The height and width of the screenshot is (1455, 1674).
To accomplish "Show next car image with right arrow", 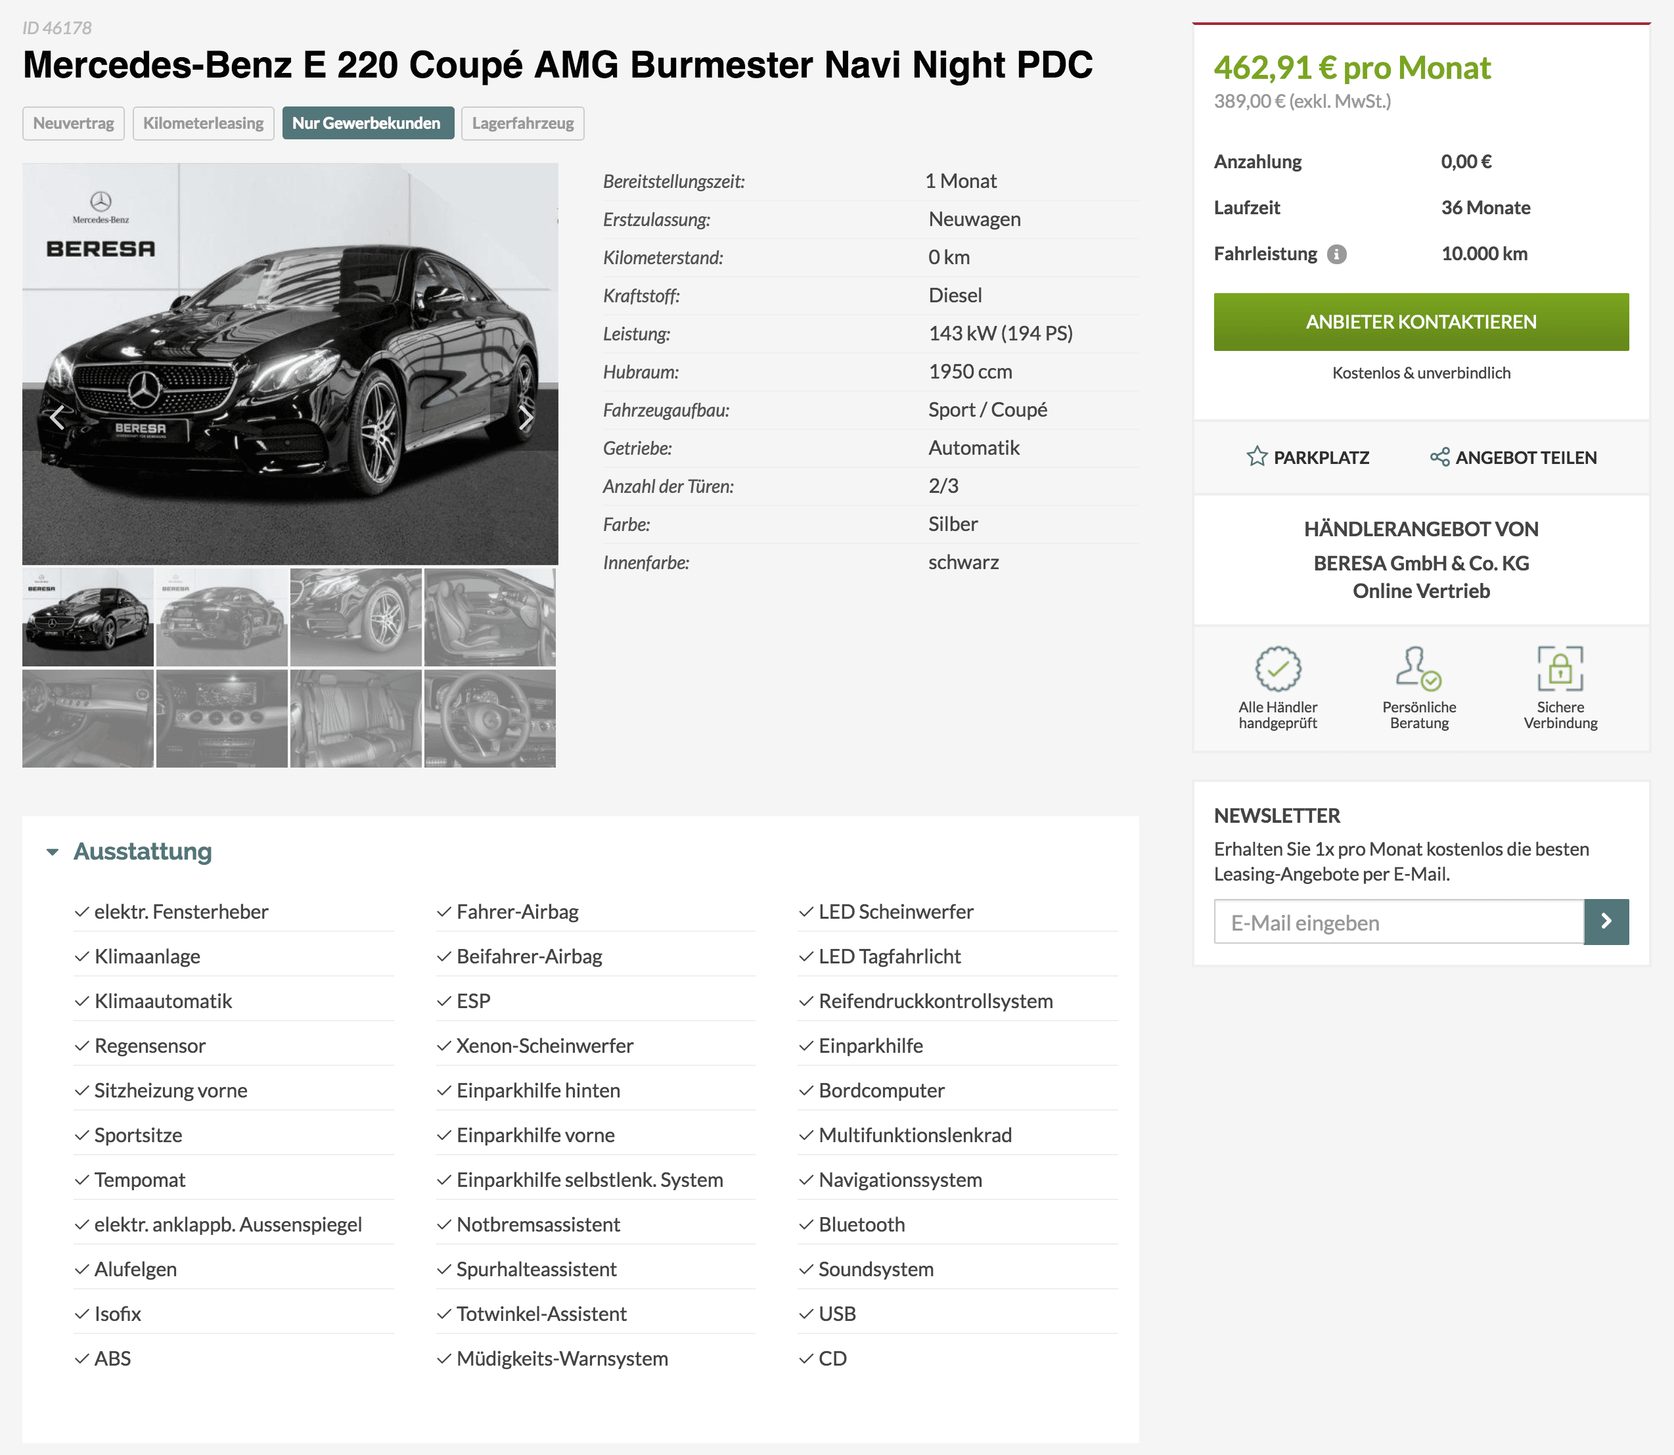I will (525, 417).
